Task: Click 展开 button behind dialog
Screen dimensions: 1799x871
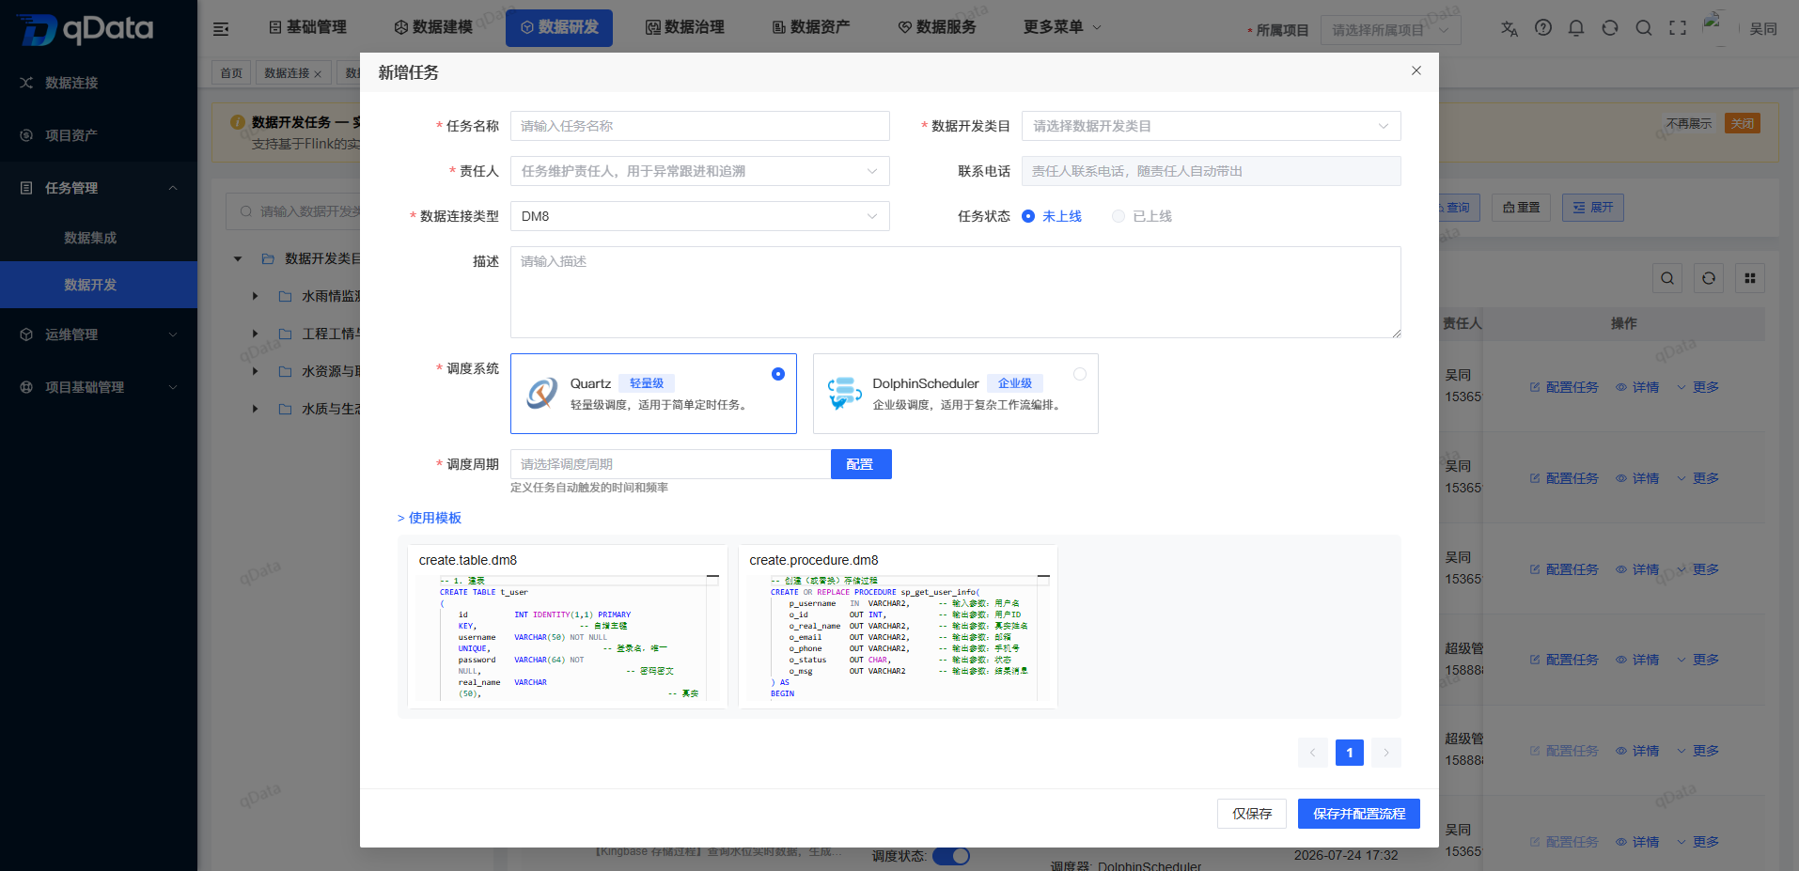Action: pos(1593,208)
